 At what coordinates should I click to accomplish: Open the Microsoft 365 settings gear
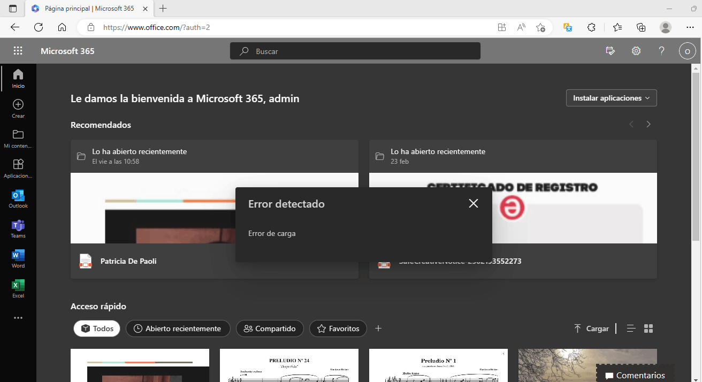pos(636,51)
